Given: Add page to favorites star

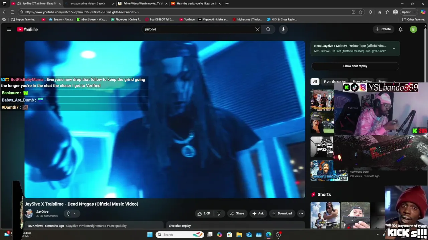Looking at the screenshot, I should click(361, 12).
